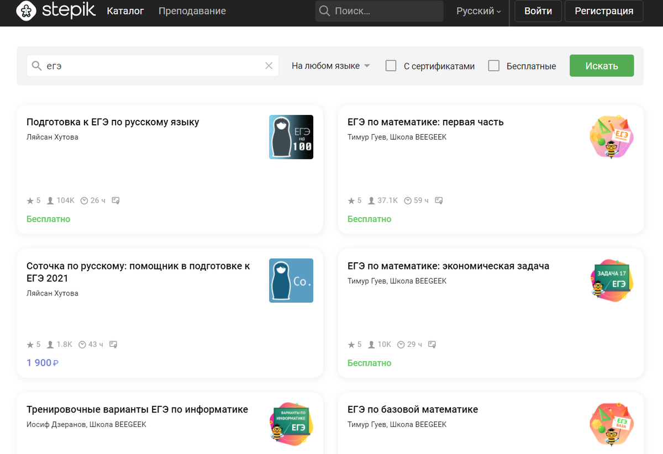The image size is (663, 454).
Task: Click the 'Регистрация' button
Action: (604, 11)
